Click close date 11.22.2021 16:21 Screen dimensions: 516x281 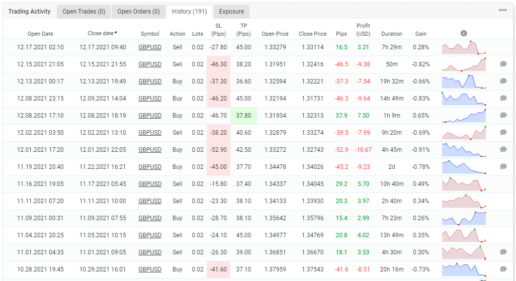click(103, 167)
